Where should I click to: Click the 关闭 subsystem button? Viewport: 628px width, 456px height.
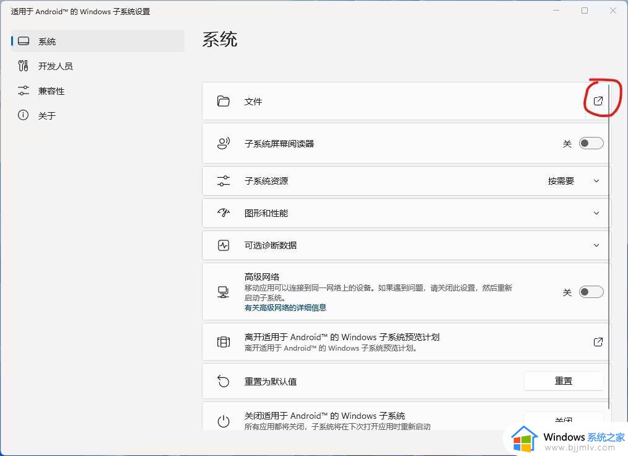tap(563, 420)
